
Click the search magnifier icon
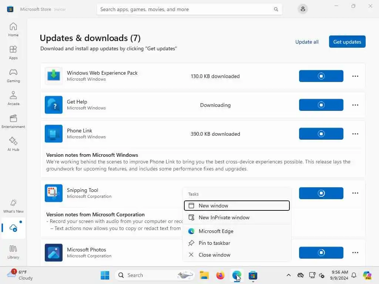[x=276, y=9]
